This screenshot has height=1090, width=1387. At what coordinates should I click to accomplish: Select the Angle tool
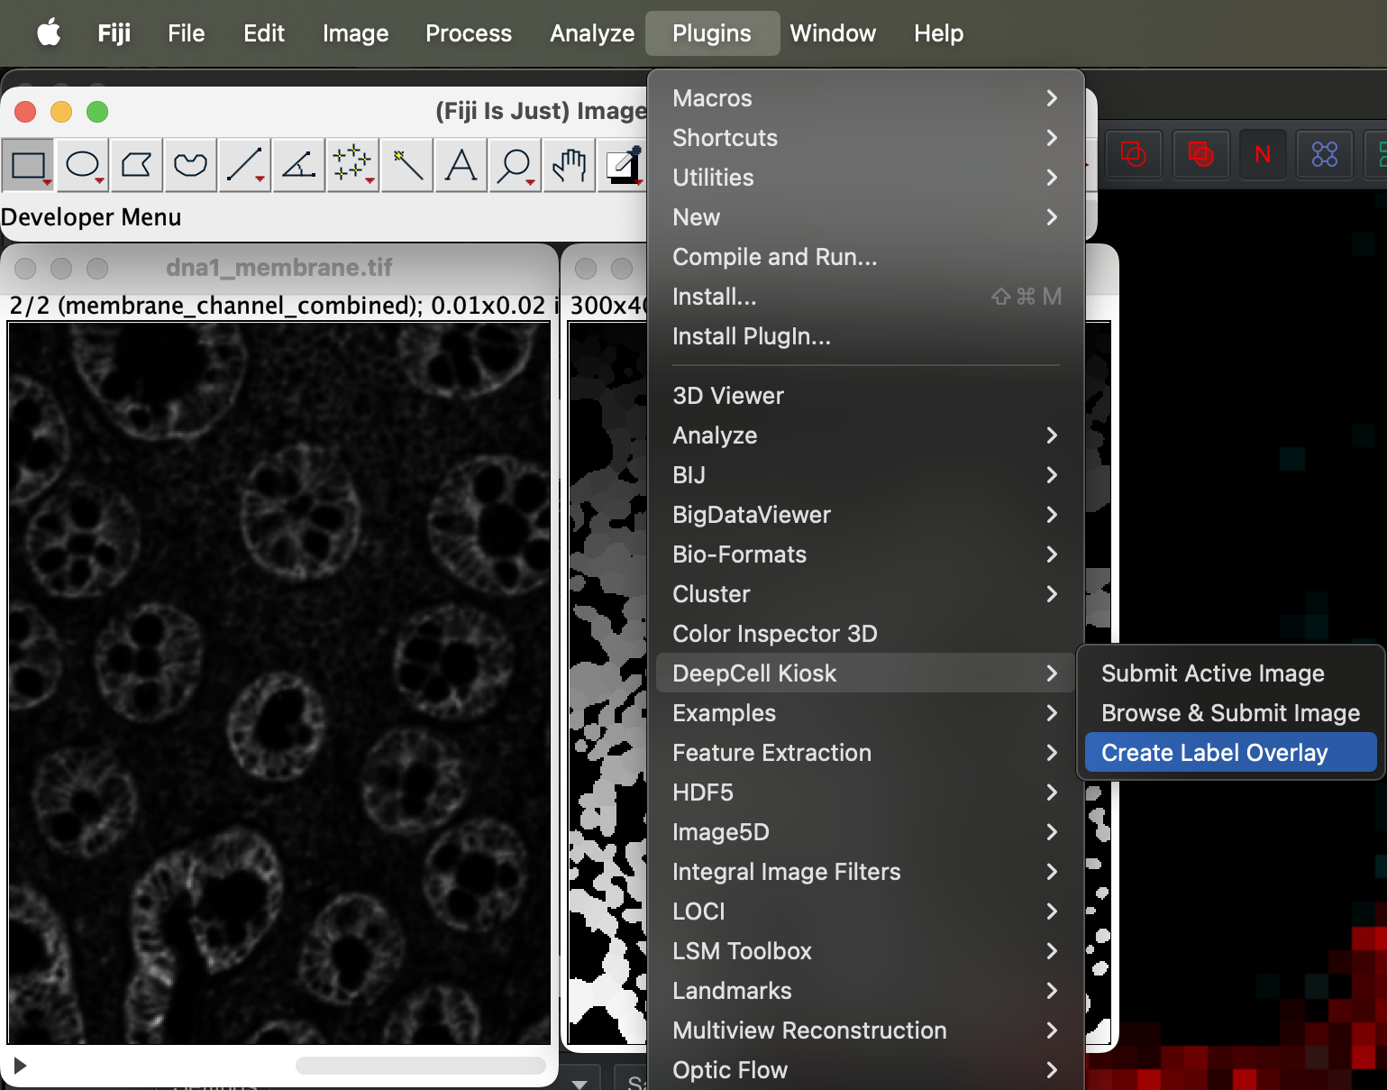click(298, 166)
